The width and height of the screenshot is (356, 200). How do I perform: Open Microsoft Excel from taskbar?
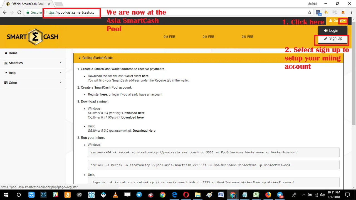[256, 195]
